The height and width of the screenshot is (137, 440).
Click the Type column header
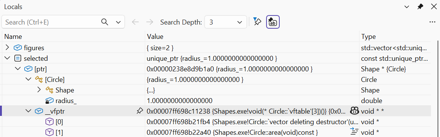point(369,37)
